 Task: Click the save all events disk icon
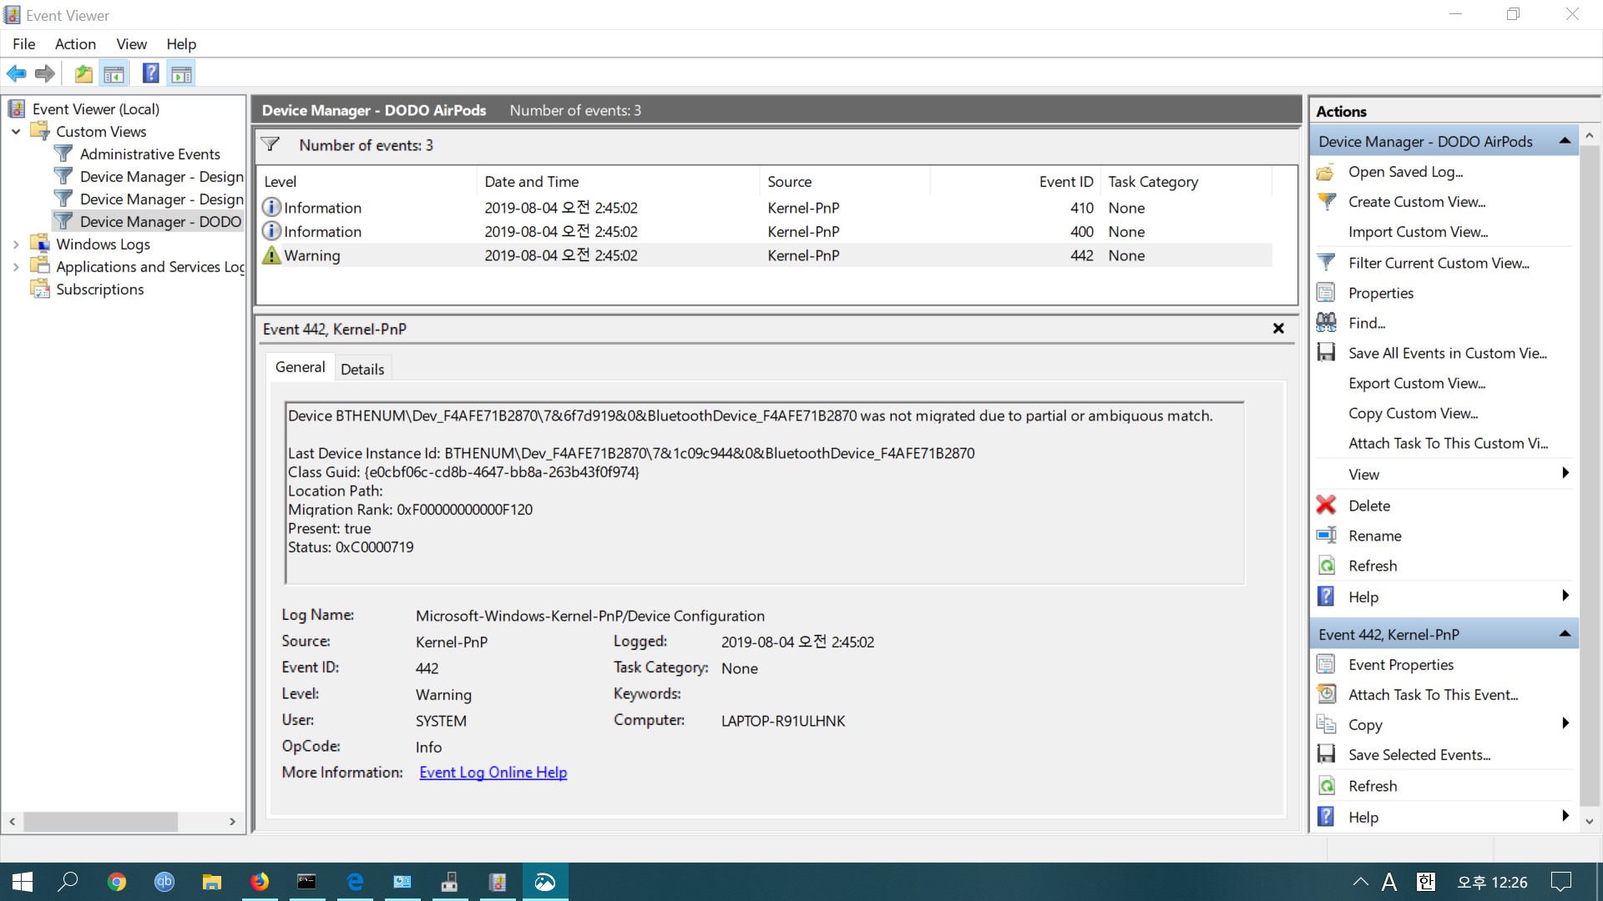tap(1327, 352)
